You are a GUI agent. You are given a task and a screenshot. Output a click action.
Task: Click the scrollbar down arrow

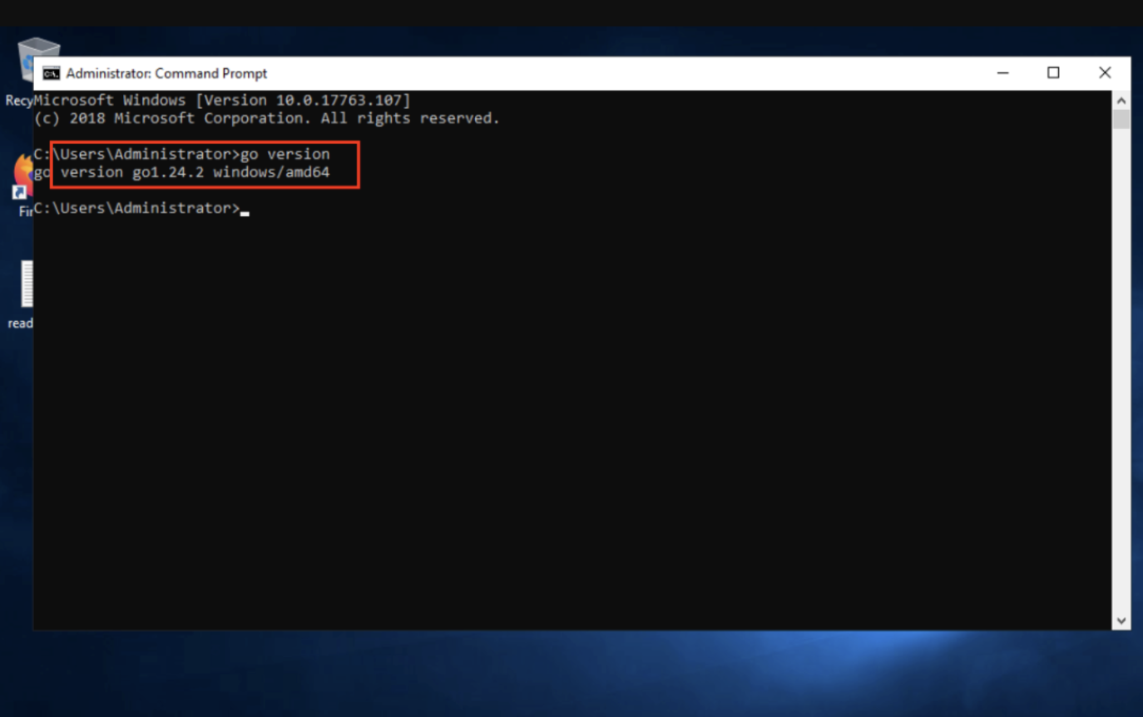pos(1121,620)
